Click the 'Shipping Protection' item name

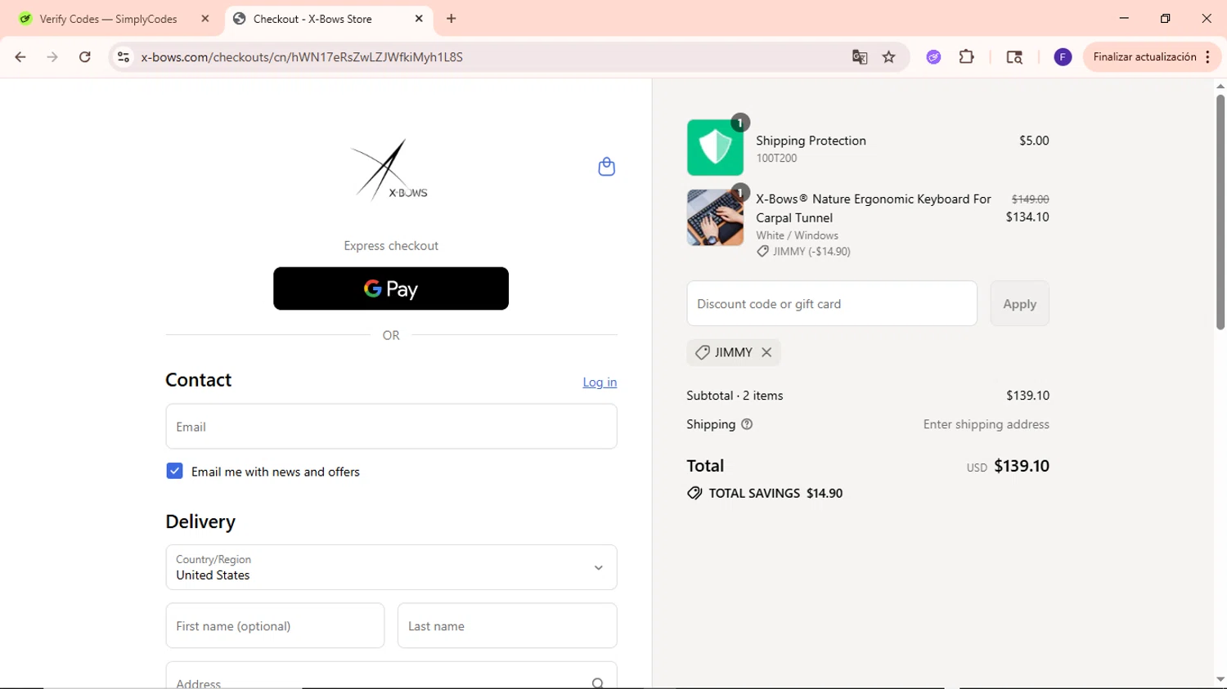tap(811, 141)
